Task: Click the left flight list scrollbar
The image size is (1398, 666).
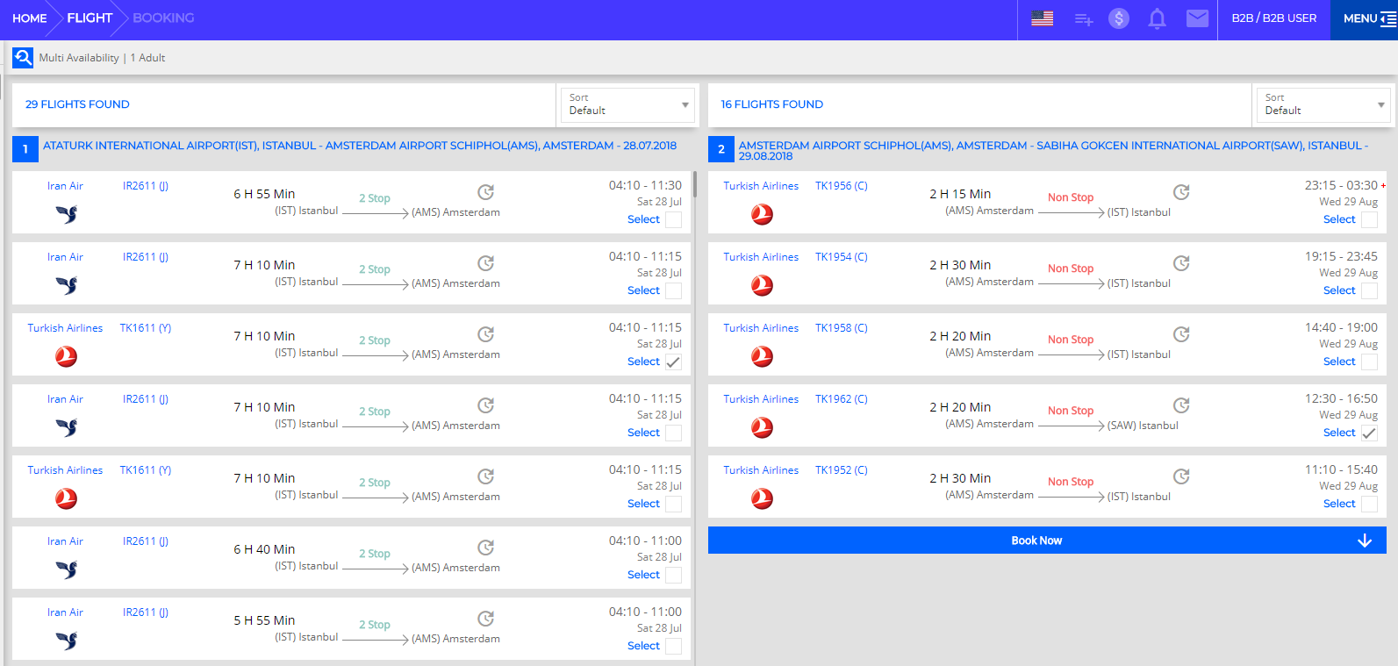Action: [x=695, y=184]
